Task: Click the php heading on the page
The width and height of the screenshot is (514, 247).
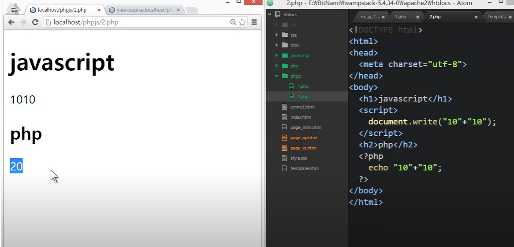Action: click(26, 134)
